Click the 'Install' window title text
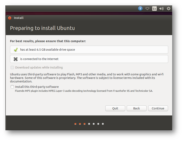This screenshot has height=141, width=183. 19,18
